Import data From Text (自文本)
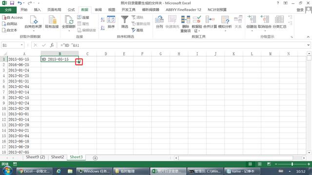312x175 pixels. 10,30
